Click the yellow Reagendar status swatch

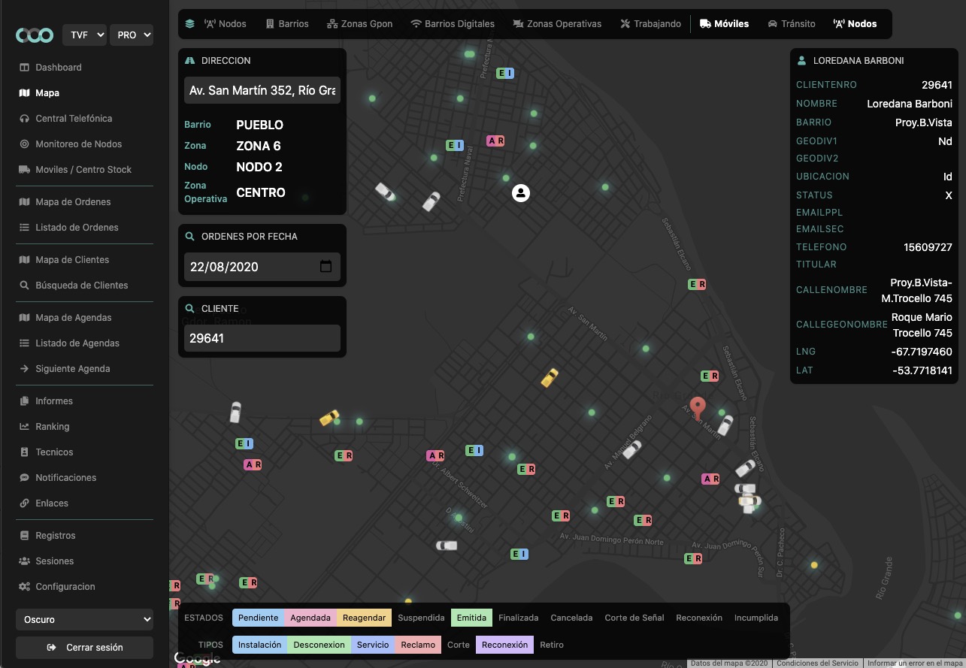coord(365,618)
